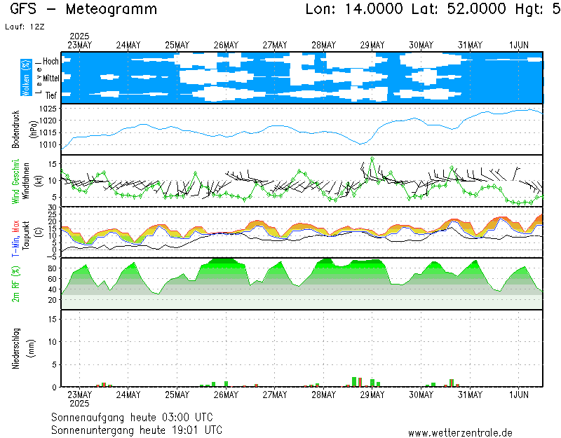Click the 'Hoch' cloud level label
This screenshot has width=561, height=438.
[50, 61]
